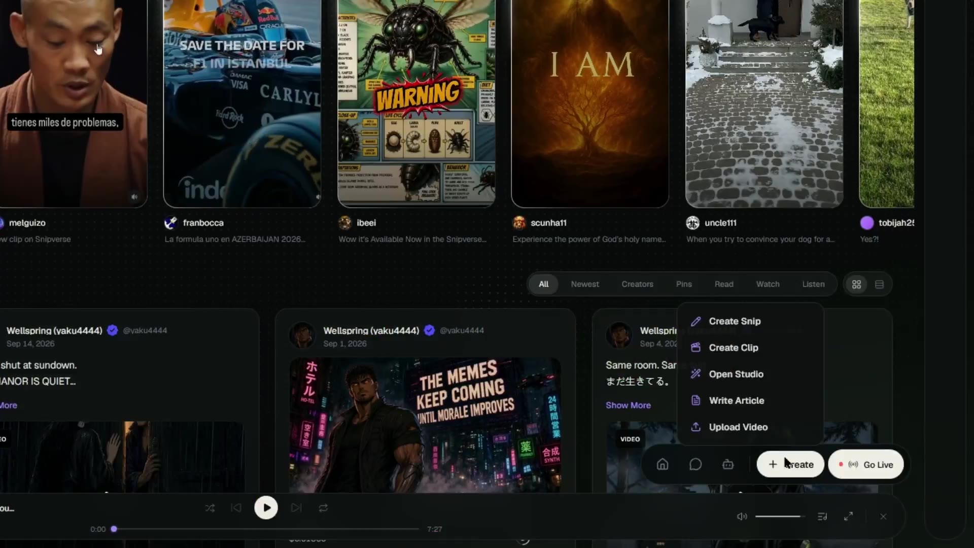Screen dimensions: 974x548
Task: Adjust the volume slider
Action: point(779,517)
